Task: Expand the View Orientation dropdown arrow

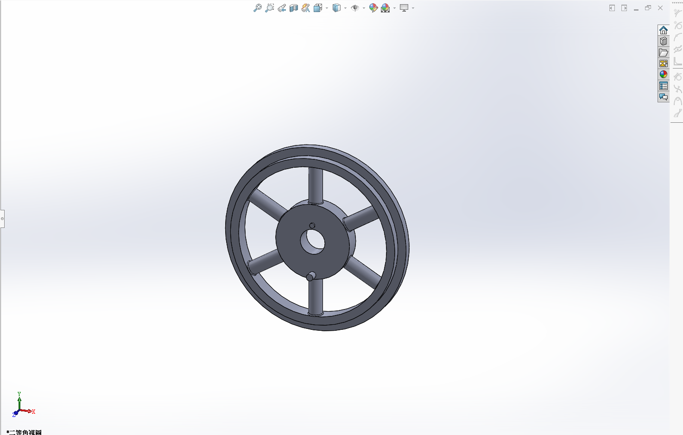Action: pyautogui.click(x=327, y=8)
